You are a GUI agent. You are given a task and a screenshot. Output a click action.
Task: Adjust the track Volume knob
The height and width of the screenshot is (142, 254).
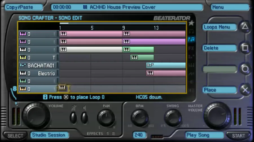[x=36, y=115]
